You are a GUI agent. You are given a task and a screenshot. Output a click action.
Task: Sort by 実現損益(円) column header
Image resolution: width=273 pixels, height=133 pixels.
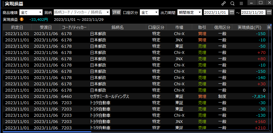(249, 27)
